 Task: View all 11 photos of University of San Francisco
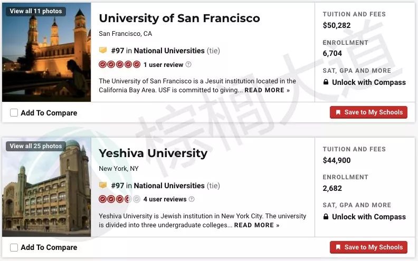tap(36, 11)
